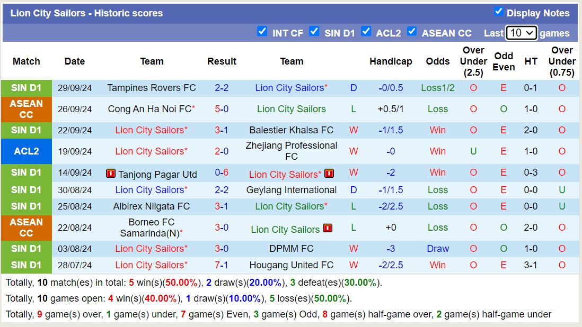
Task: Uncheck the ASEAN CC filter checkbox
Action: 412,32
